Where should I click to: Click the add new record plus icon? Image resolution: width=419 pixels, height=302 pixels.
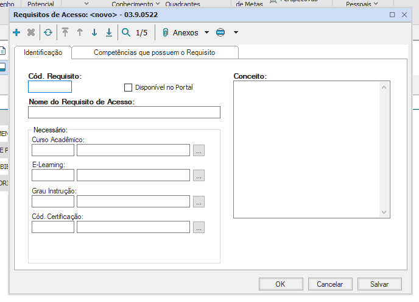point(16,32)
